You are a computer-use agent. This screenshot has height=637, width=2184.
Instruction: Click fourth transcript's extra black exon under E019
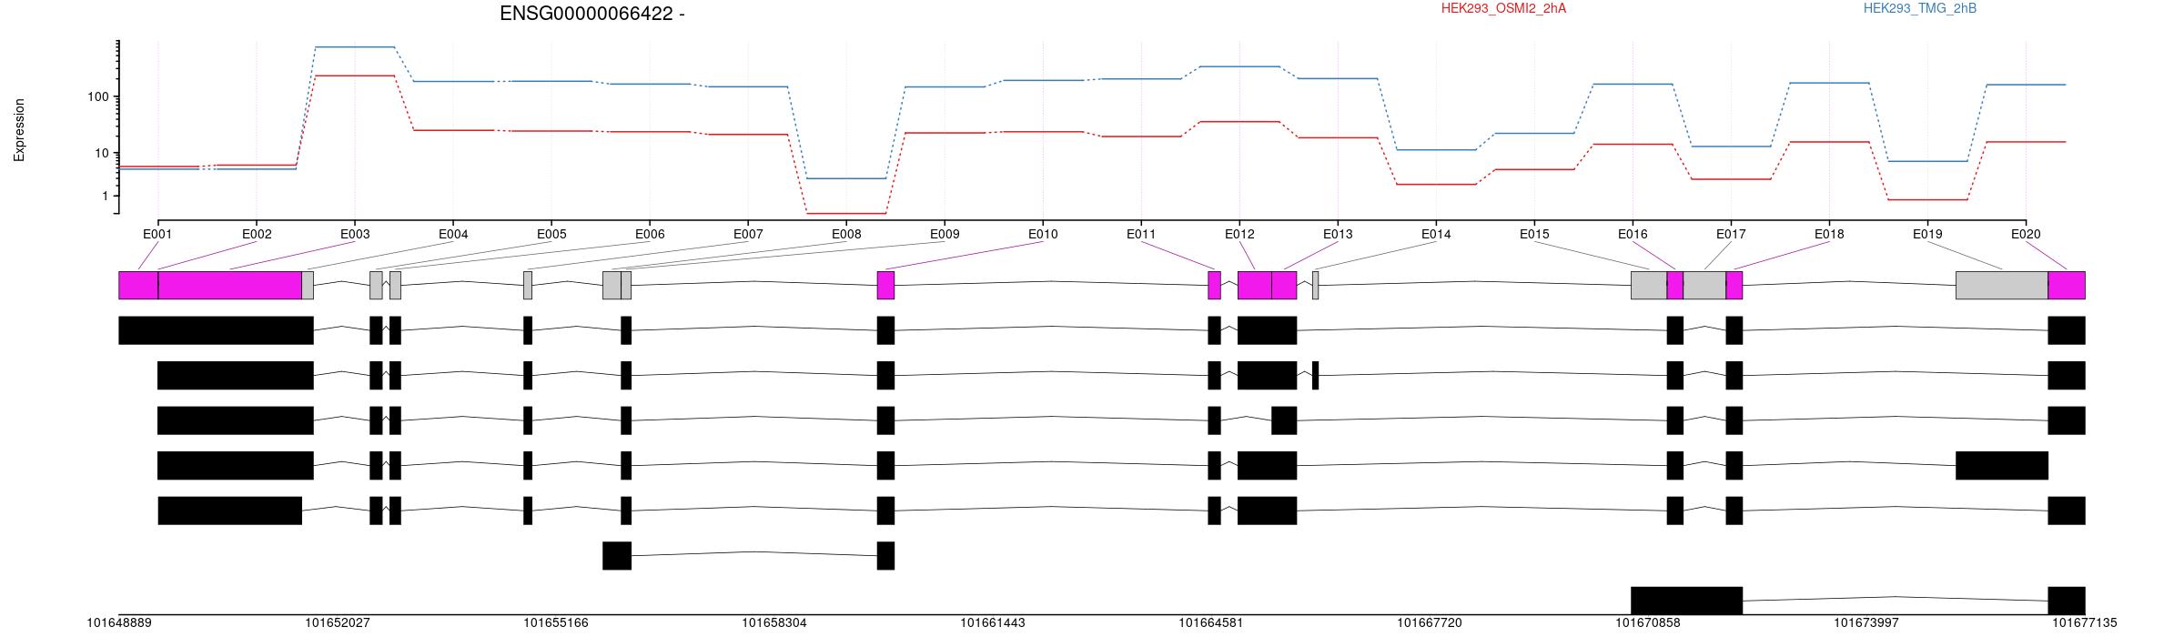click(2002, 465)
